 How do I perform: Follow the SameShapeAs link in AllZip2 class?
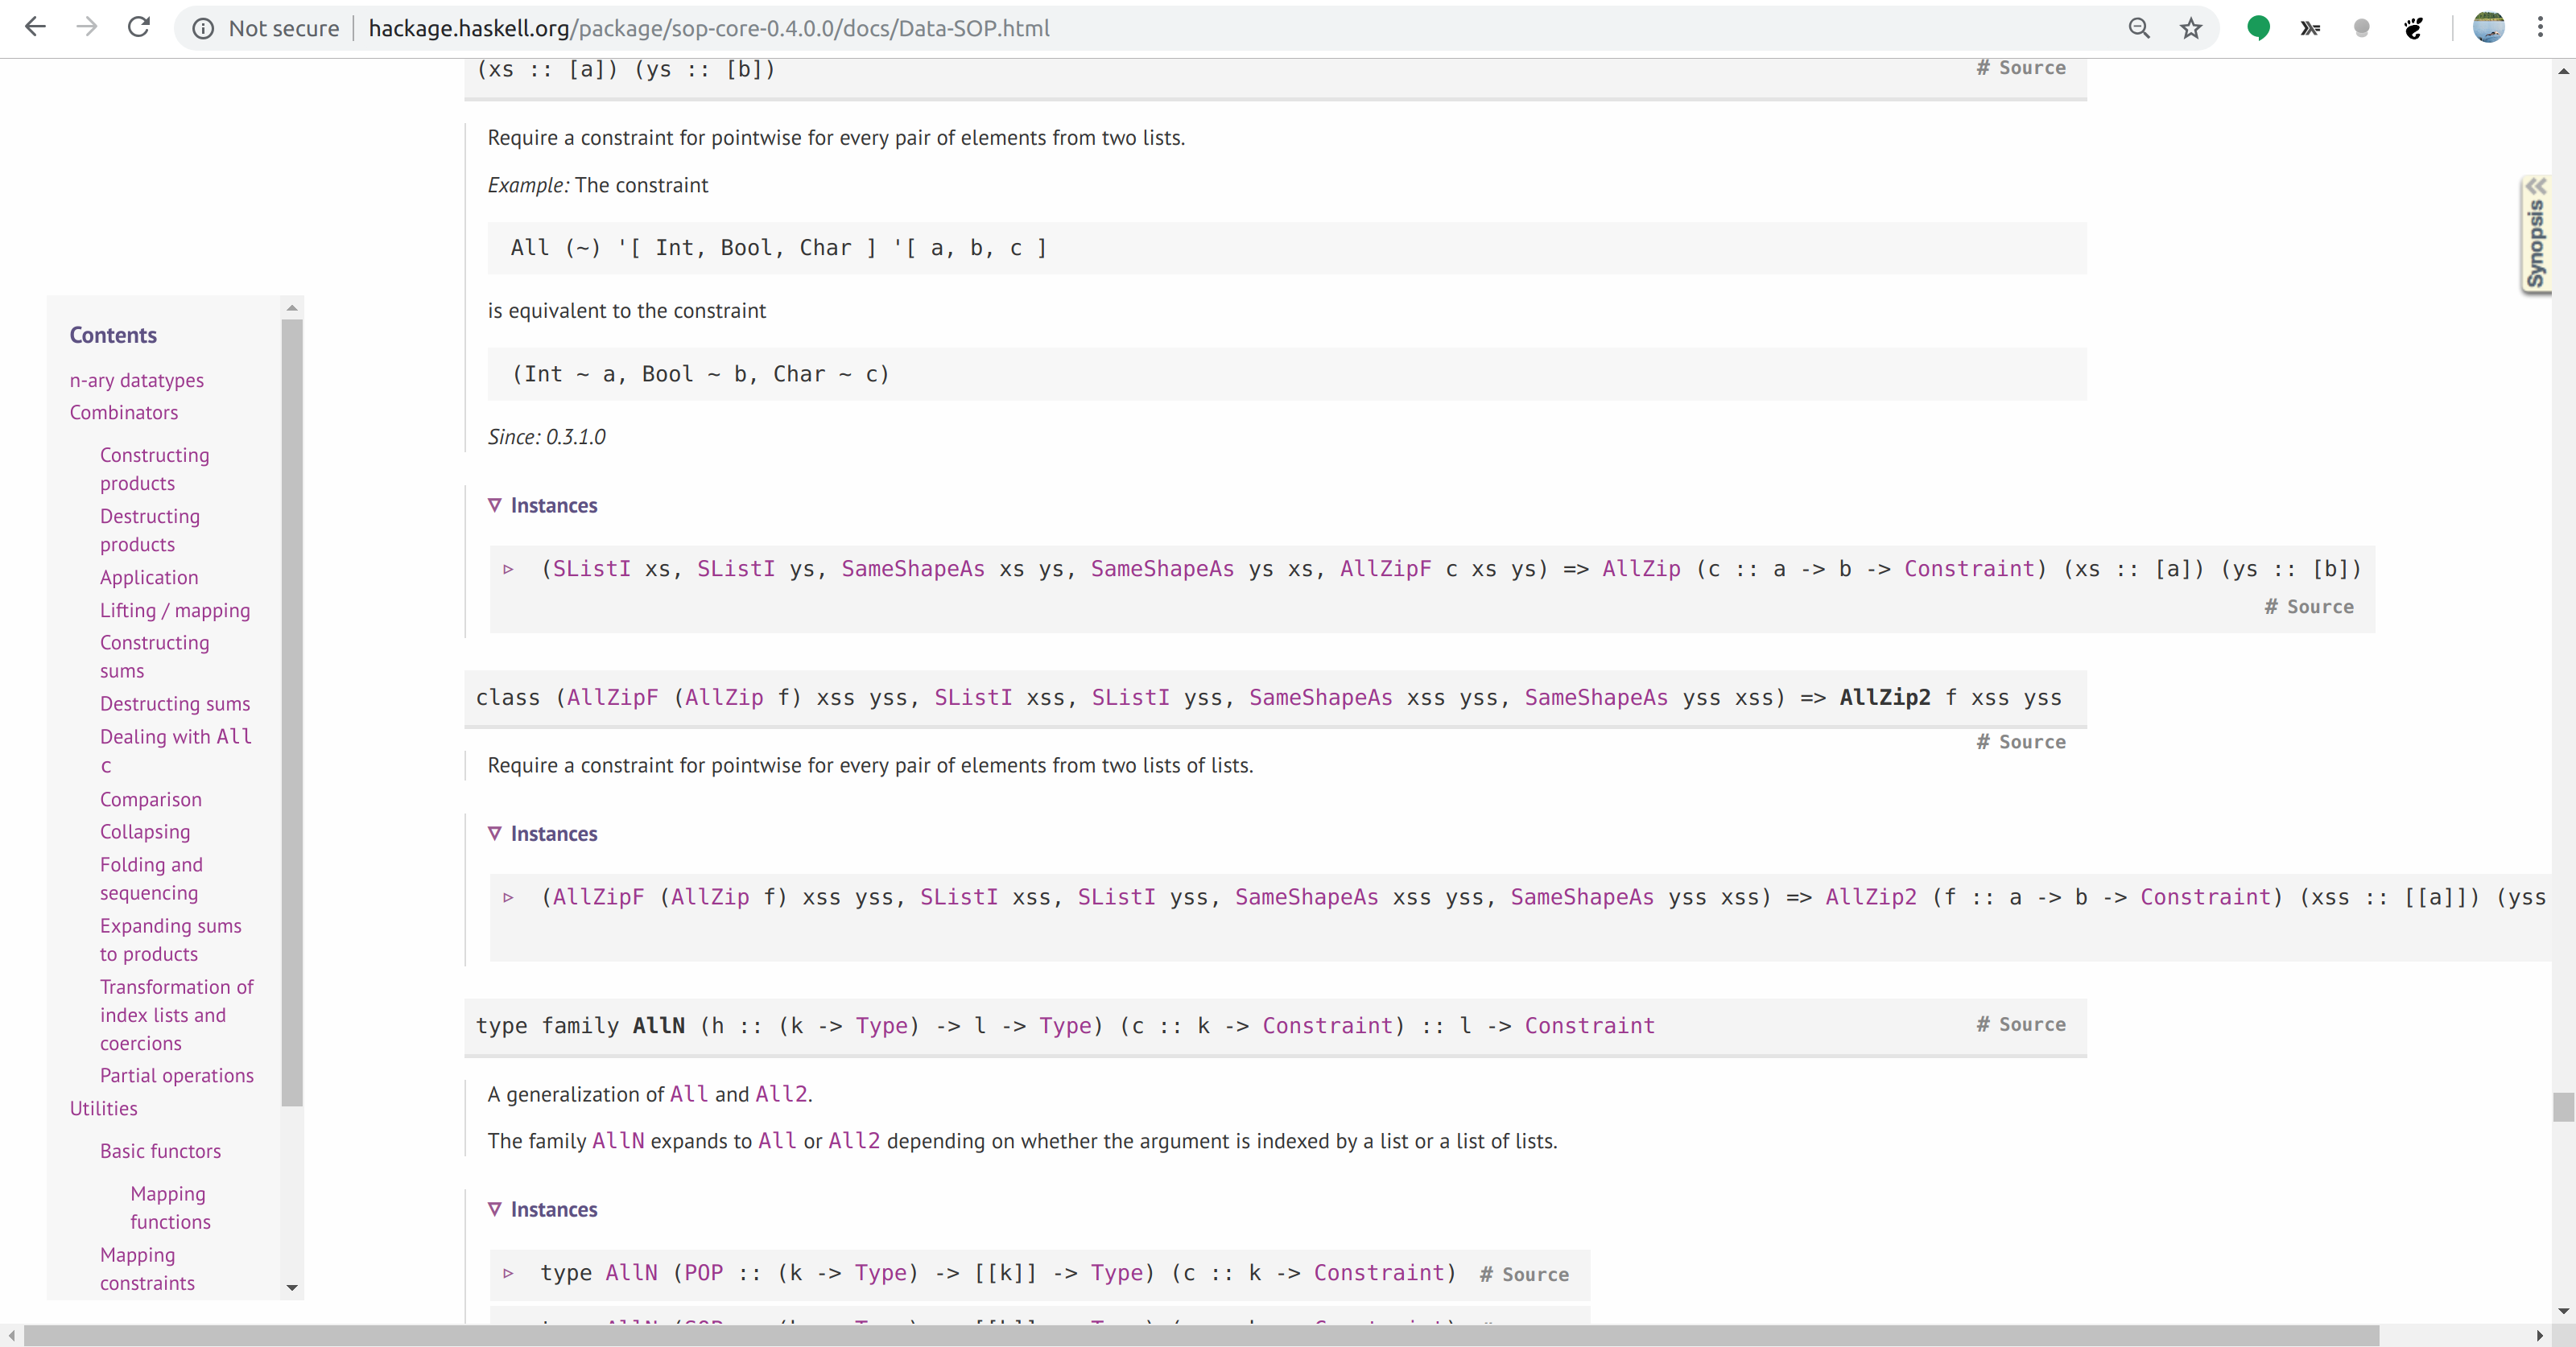(1319, 698)
